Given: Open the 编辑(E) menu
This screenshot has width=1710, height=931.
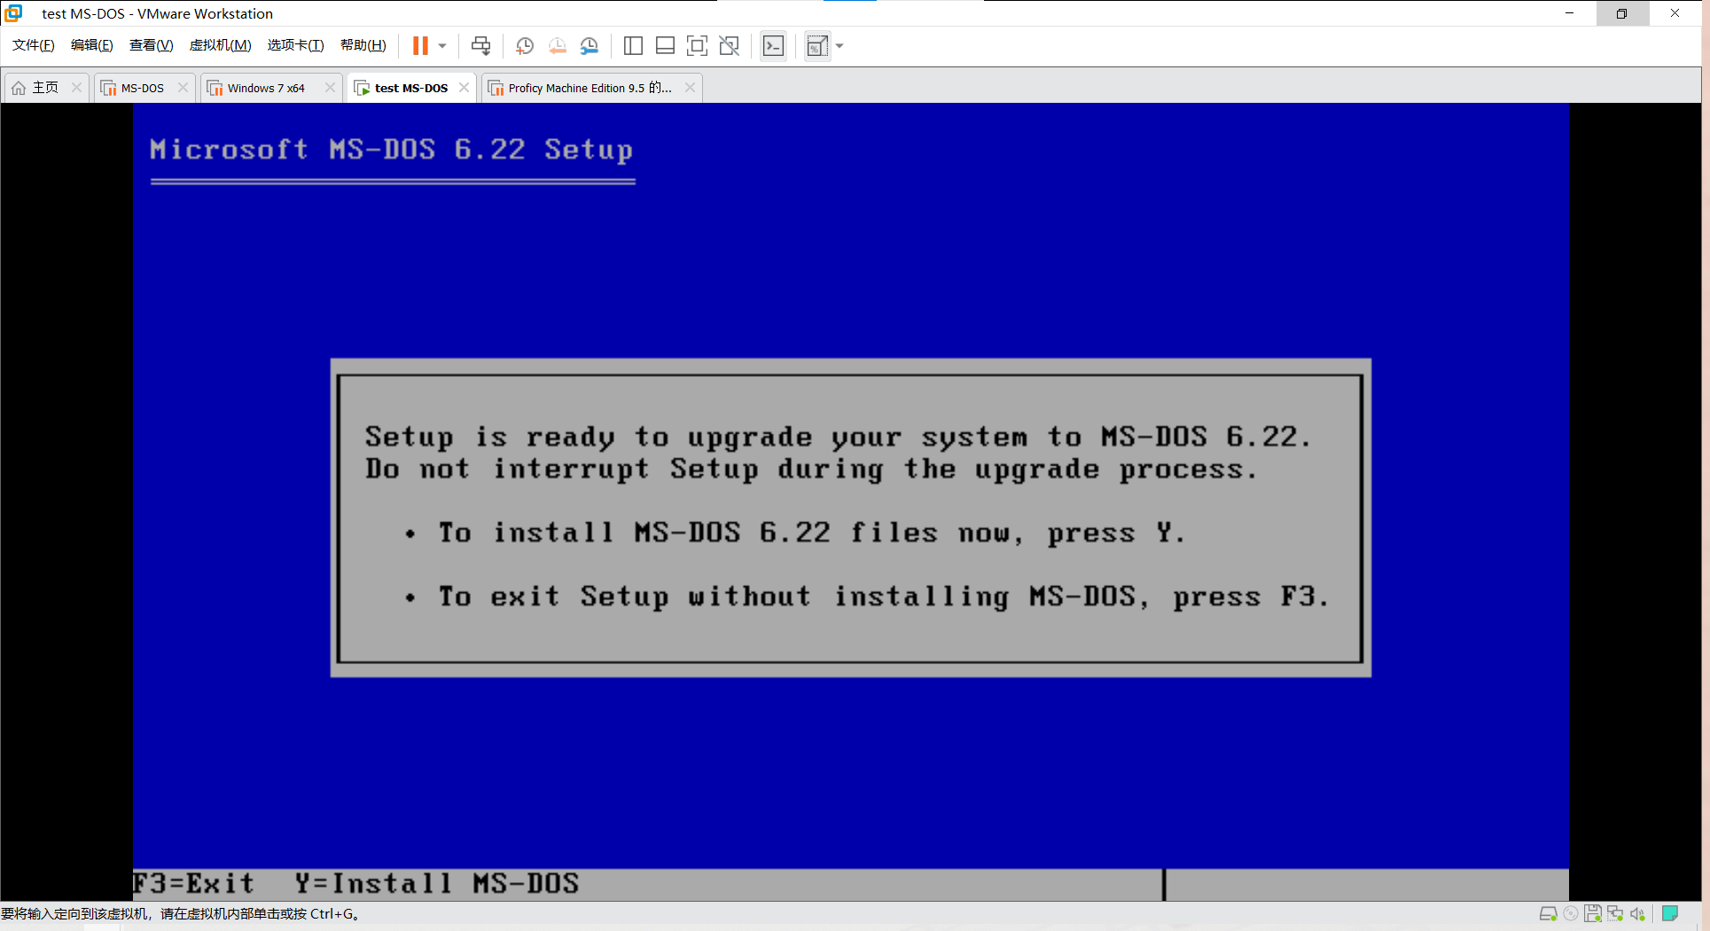Looking at the screenshot, I should point(91,45).
